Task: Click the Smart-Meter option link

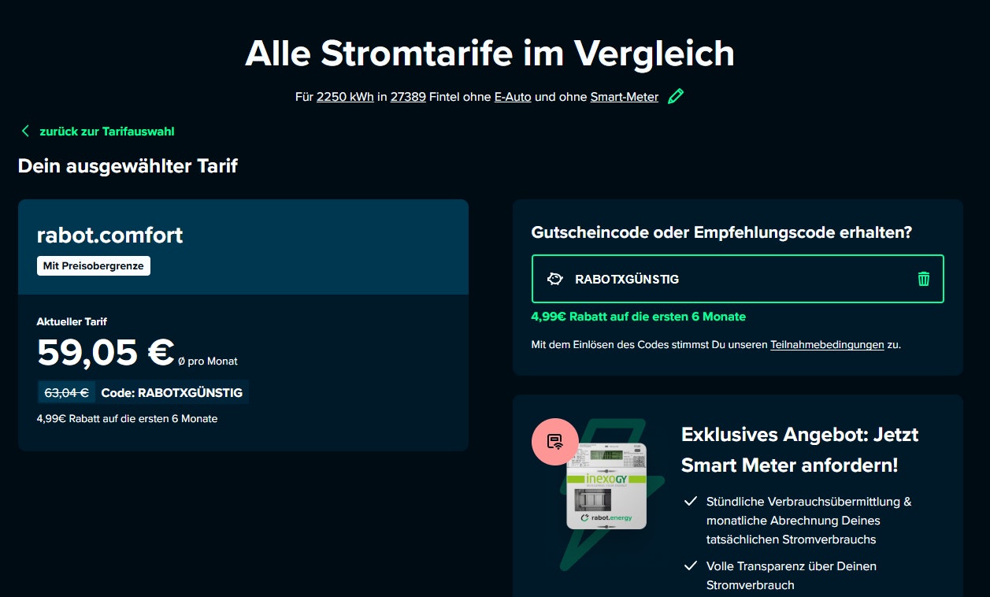Action: tap(624, 97)
